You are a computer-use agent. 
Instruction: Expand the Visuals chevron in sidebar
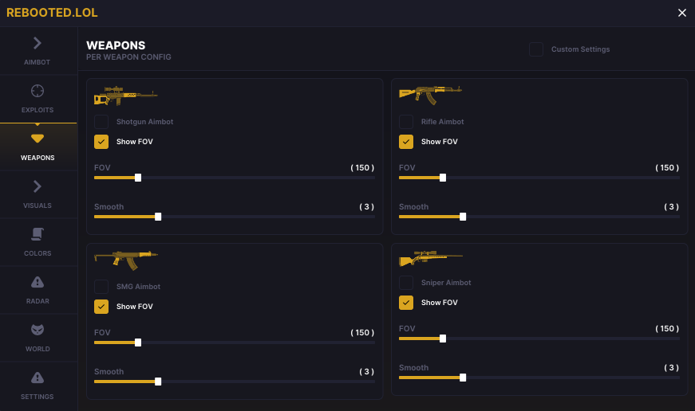click(x=38, y=186)
